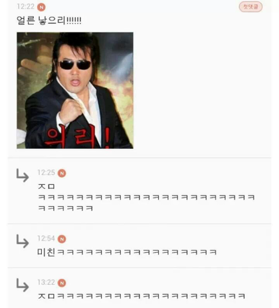Click the 첫댓글 badge at top right
The image size is (279, 308).
point(250,7)
